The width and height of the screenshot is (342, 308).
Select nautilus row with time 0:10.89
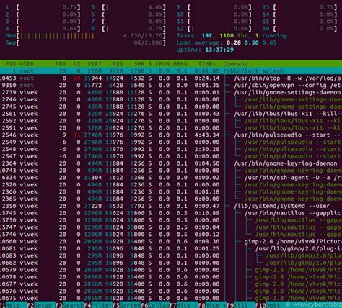pyautogui.click(x=171, y=213)
